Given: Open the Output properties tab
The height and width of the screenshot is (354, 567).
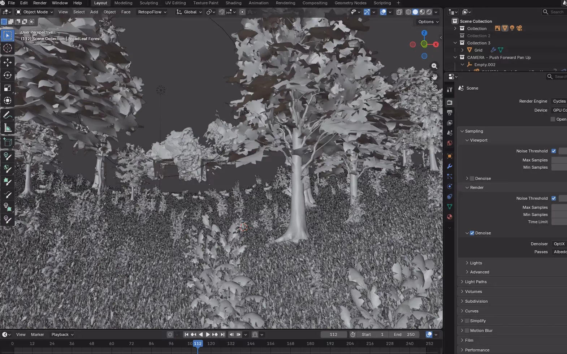Looking at the screenshot, I should (450, 113).
